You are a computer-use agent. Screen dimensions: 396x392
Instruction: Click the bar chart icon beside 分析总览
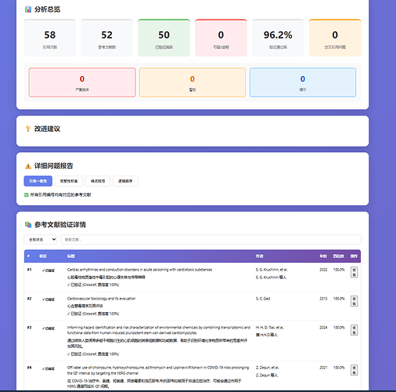(28, 9)
